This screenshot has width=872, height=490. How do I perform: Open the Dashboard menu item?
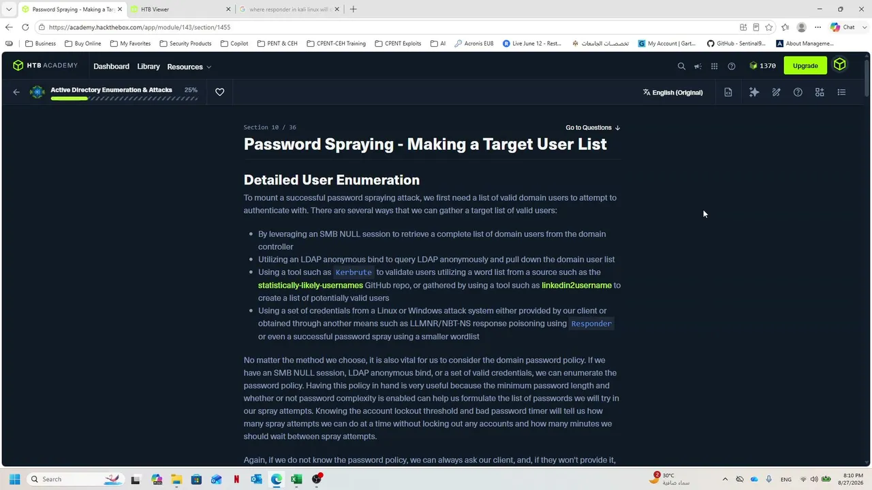coord(111,67)
